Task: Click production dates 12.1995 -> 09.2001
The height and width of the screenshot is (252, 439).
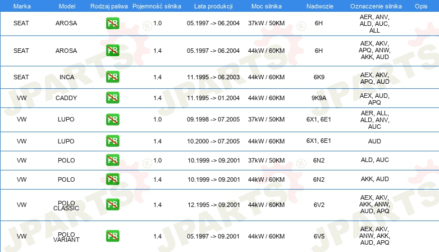Action: (x=214, y=205)
